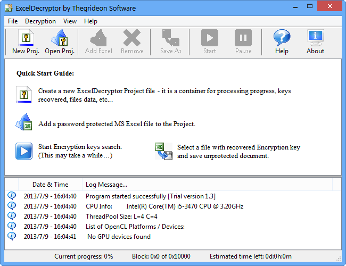This screenshot has height=266, width=346.
Task: Open the Decryption menu
Action: coord(40,21)
